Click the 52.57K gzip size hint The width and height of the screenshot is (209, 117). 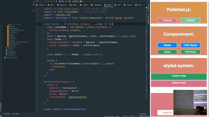click(120, 18)
